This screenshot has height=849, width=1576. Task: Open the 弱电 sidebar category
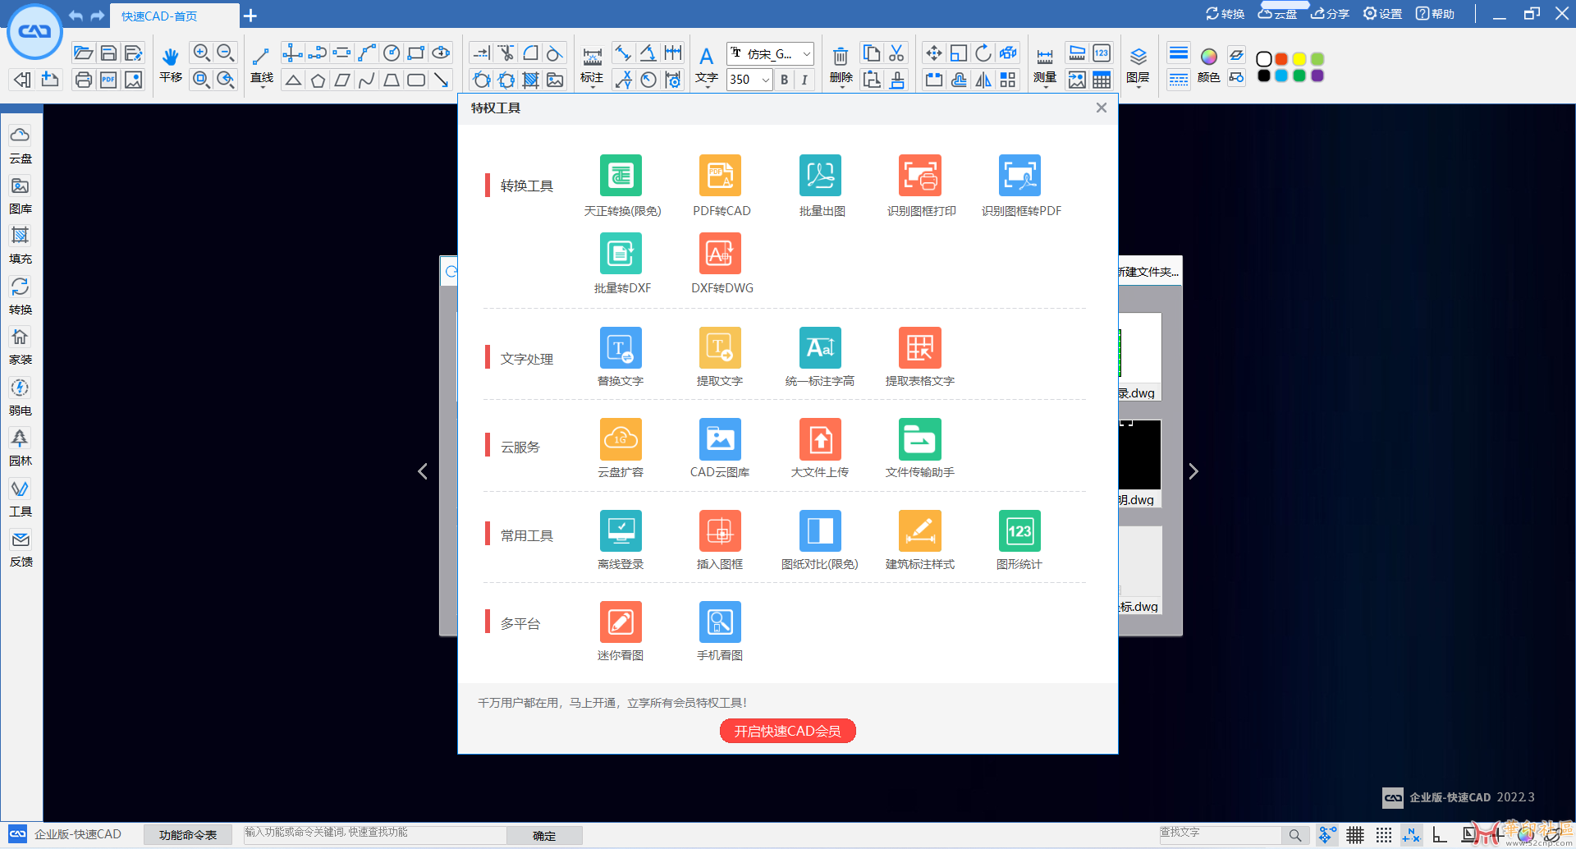(21, 397)
